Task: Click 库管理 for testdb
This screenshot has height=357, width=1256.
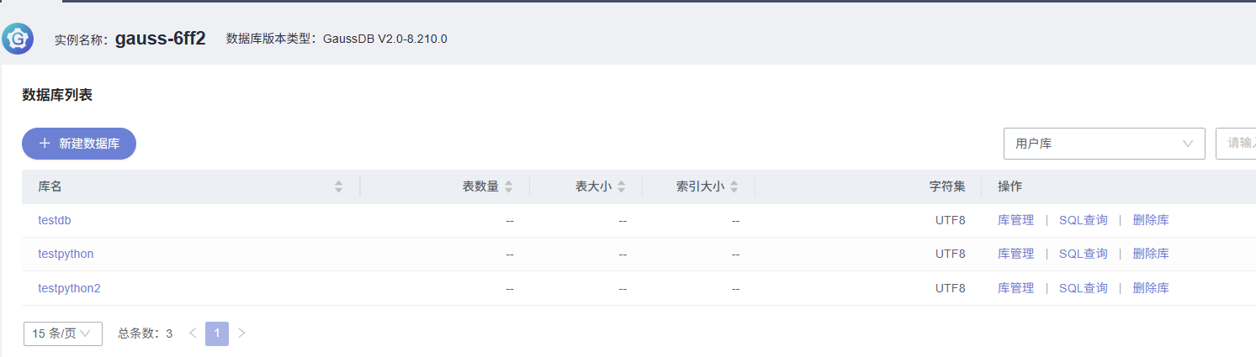Action: [1015, 220]
